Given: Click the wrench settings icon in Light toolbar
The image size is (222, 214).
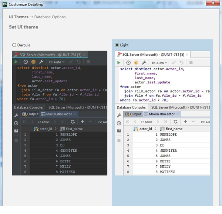Looking at the screenshot, I should point(144,63).
